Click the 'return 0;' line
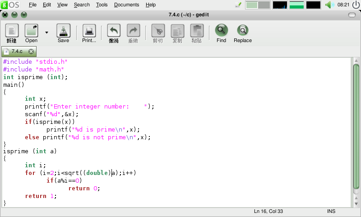The height and width of the screenshot is (217, 361). coord(84,189)
